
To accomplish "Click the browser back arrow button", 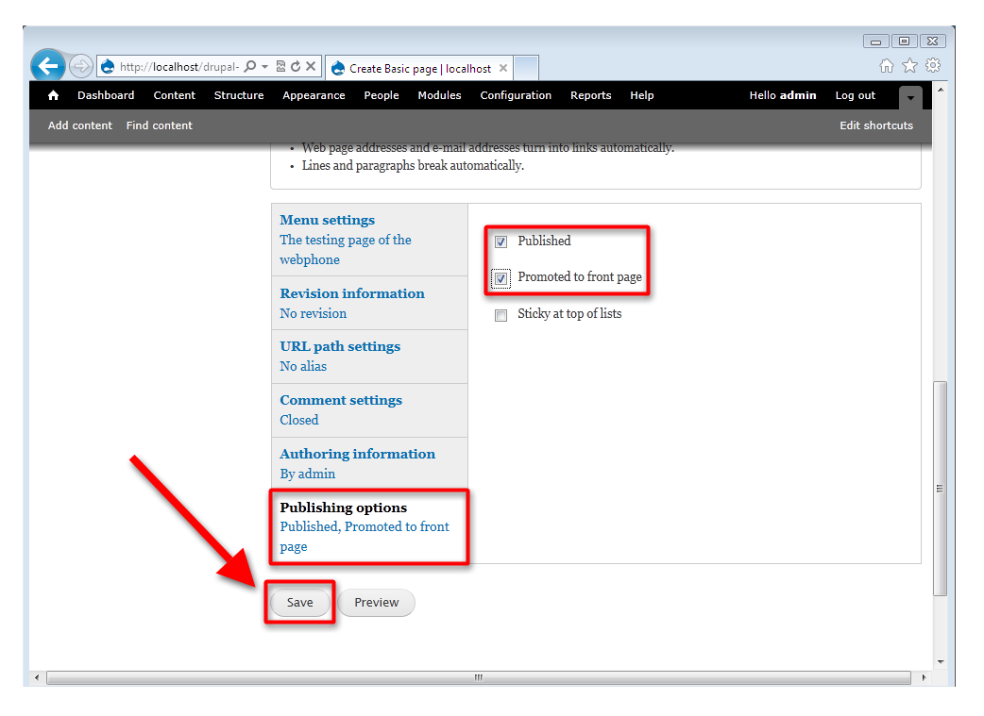I will click(x=48, y=67).
